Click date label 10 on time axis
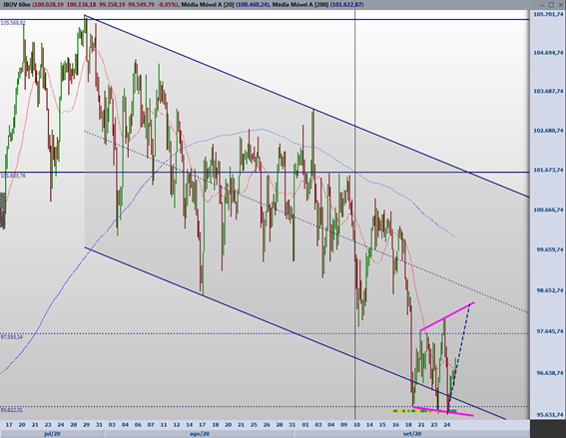 [356, 425]
